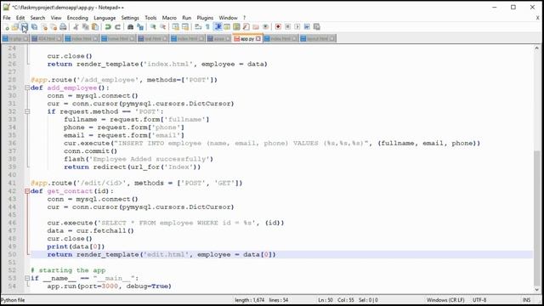Toggle Folder as Workspace toolbar icon
The width and height of the screenshot is (544, 306).
[x=256, y=27]
